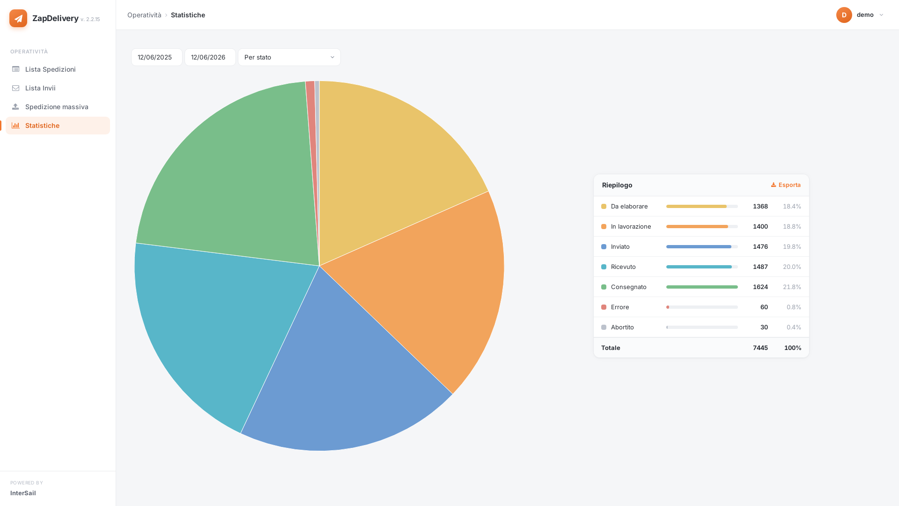Click the Inviato blue legend swatch
The image size is (899, 506).
pyautogui.click(x=604, y=247)
